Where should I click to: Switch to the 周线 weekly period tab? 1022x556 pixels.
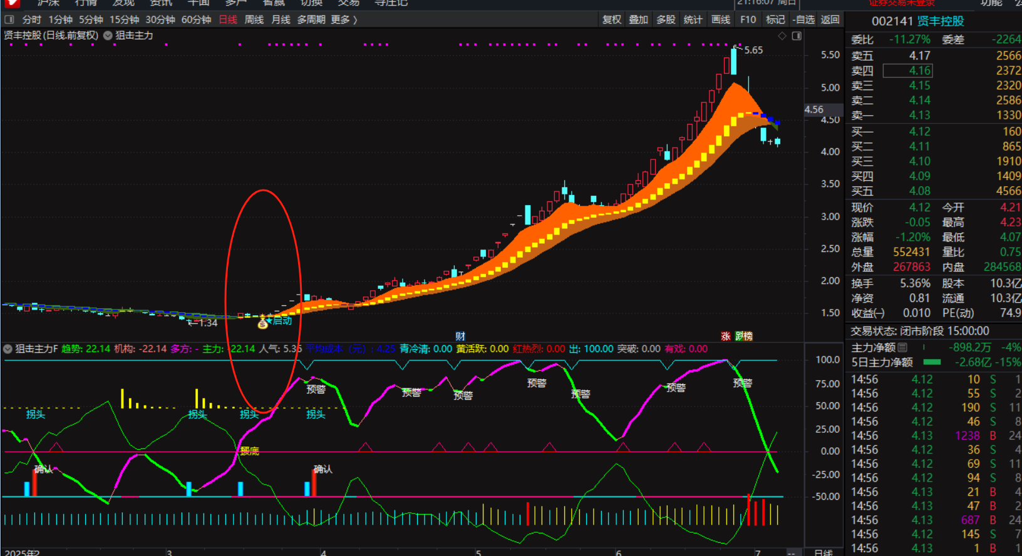click(x=254, y=19)
